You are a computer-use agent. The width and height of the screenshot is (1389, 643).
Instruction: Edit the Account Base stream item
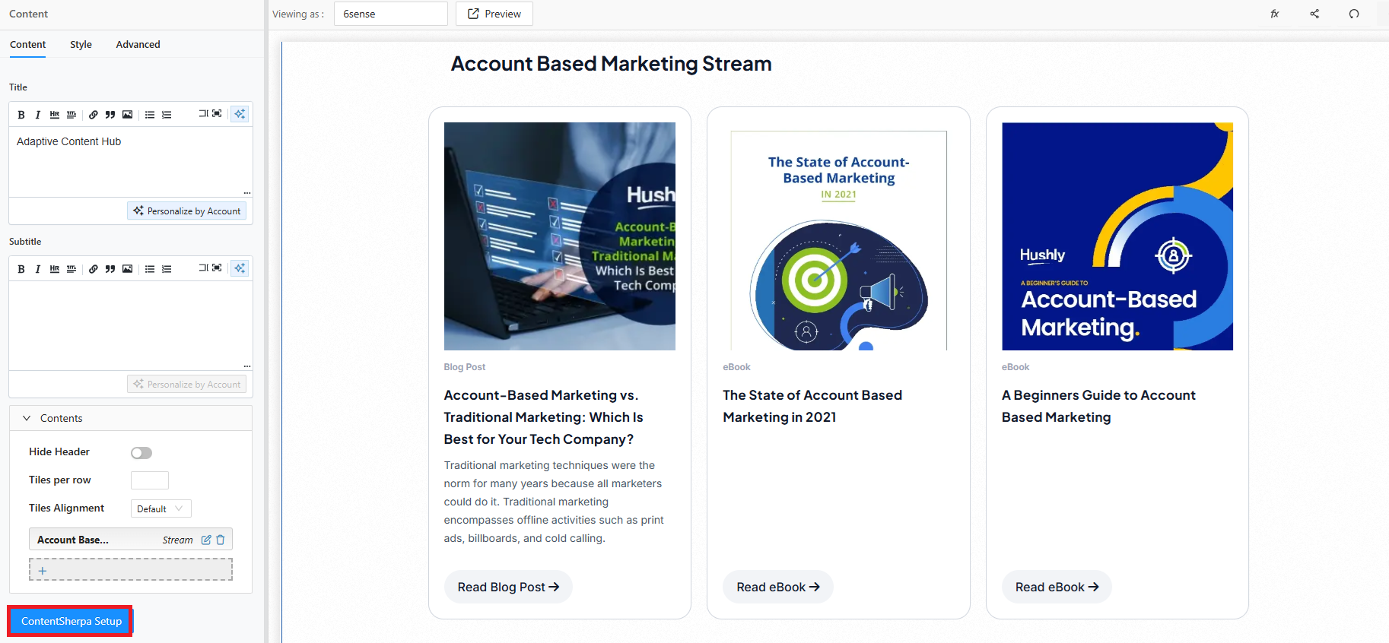206,540
